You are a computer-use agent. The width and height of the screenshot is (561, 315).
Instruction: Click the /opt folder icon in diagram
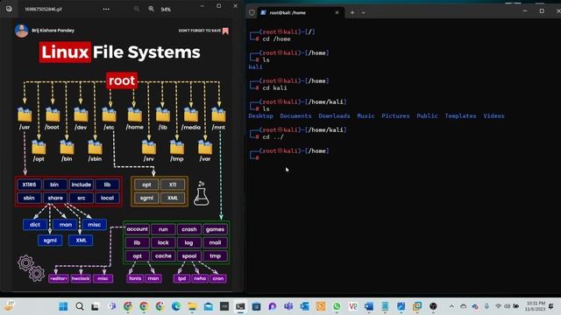[39, 147]
